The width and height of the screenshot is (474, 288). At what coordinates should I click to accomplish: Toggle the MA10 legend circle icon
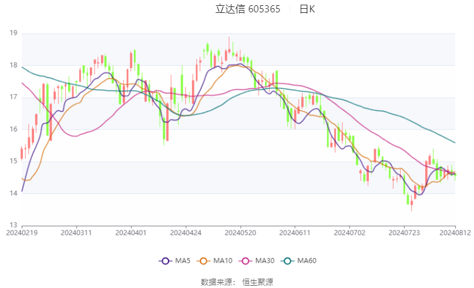point(203,261)
